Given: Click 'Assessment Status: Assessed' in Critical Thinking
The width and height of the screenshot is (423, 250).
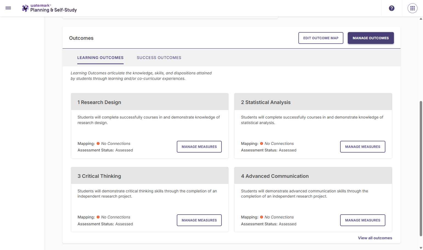Looking at the screenshot, I should point(105,224).
